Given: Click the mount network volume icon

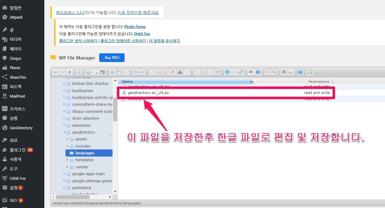Looking at the screenshot, I should click(x=79, y=72).
